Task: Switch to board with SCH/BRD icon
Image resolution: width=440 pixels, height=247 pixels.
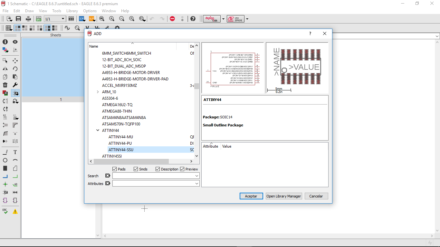Action: [39, 19]
